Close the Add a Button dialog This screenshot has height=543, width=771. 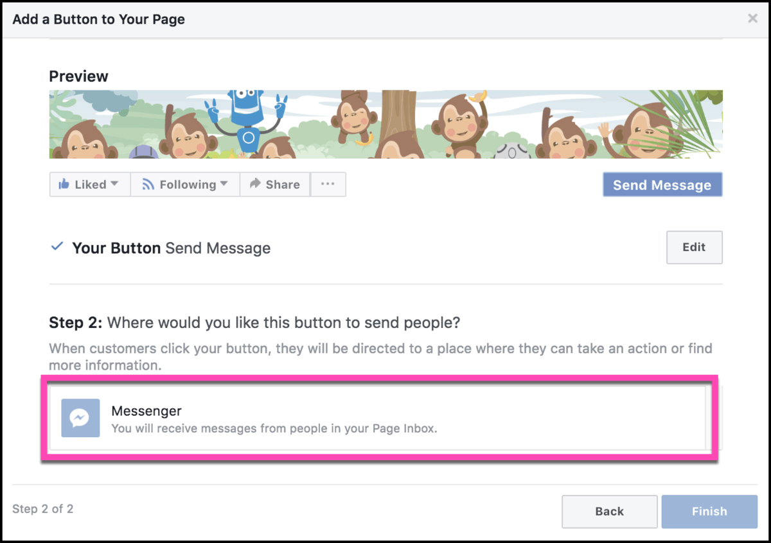tap(752, 19)
